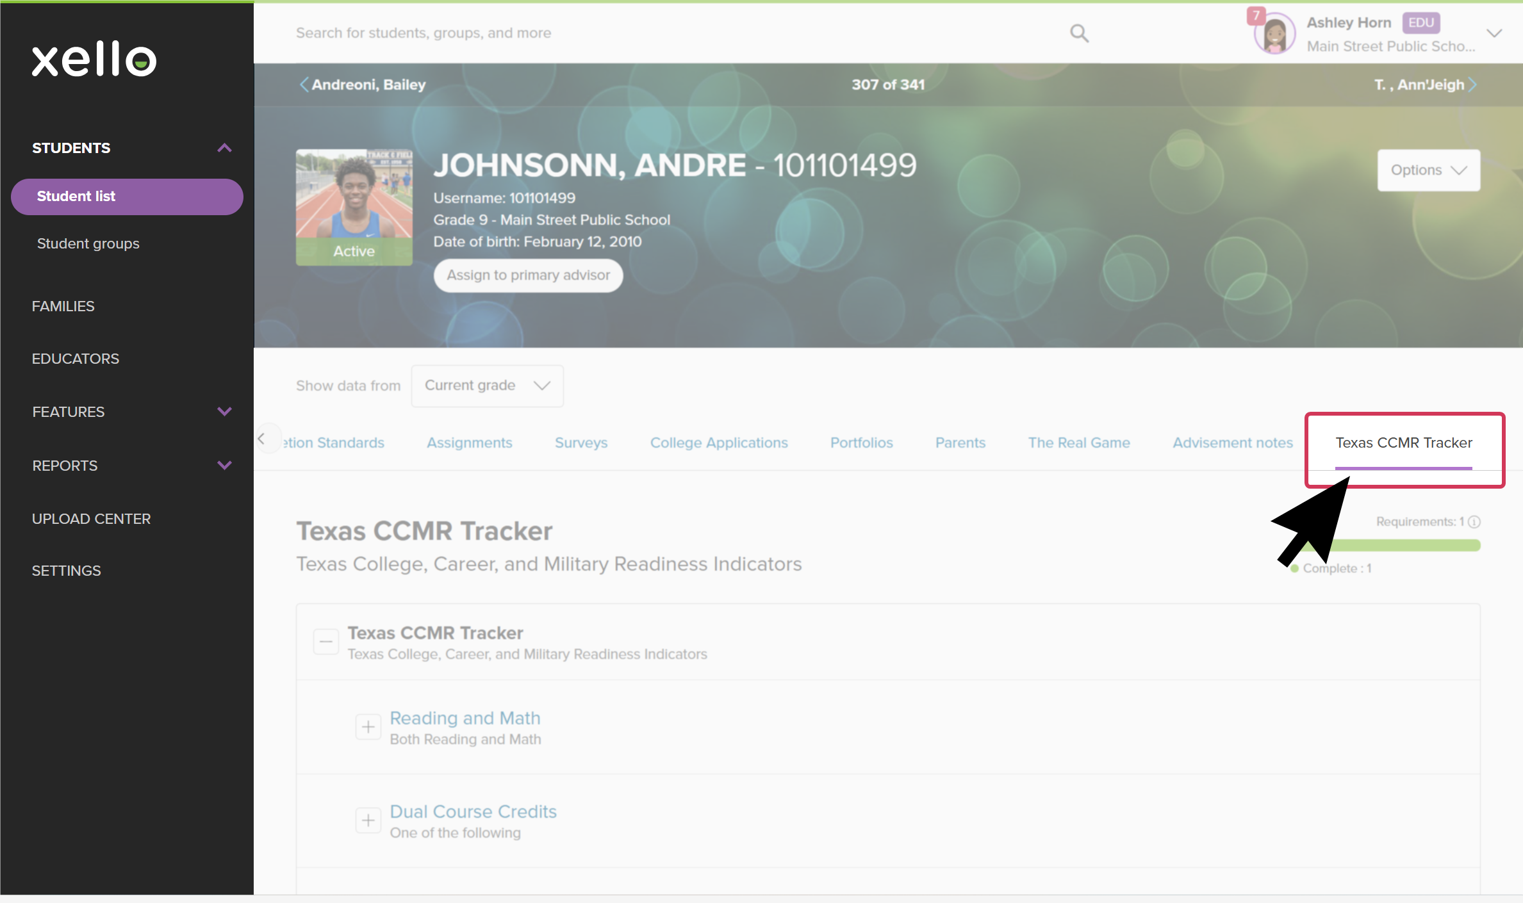Open the Current grade dropdown

click(x=487, y=386)
